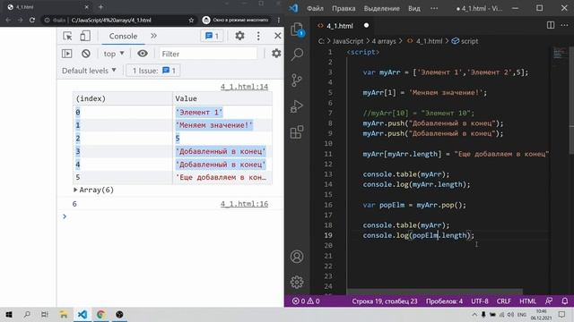This screenshot has width=574, height=322.
Task: Change UTF-8 encoding
Action: pos(480,301)
